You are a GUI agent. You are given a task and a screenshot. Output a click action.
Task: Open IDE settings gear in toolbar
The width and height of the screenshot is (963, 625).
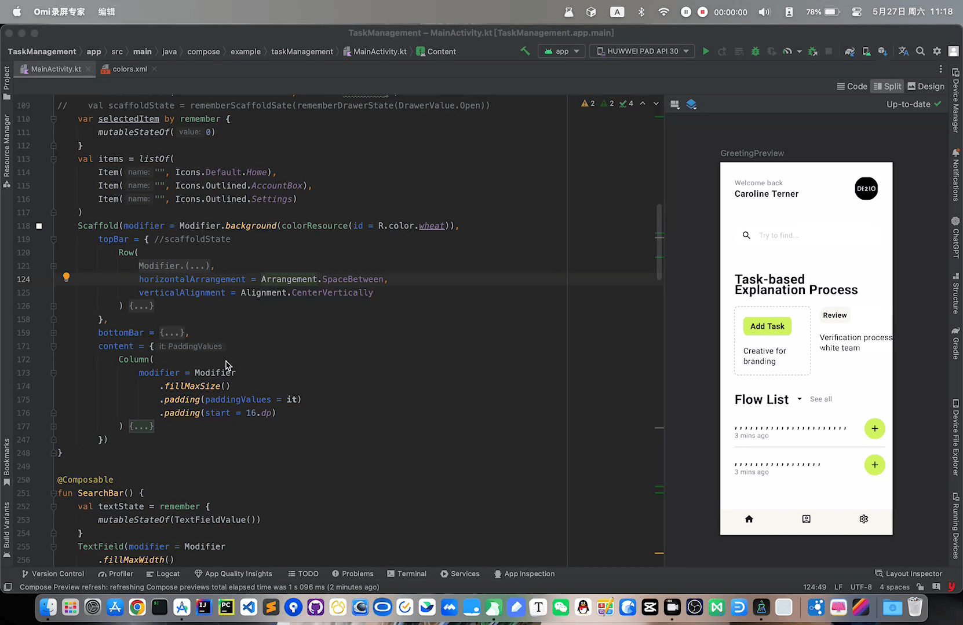coord(937,52)
